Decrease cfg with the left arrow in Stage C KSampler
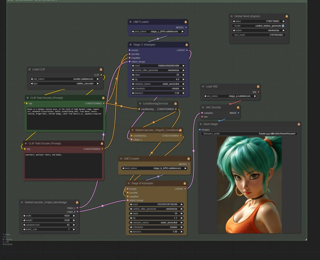Image resolution: width=320 pixels, height=260 pixels. (133, 79)
